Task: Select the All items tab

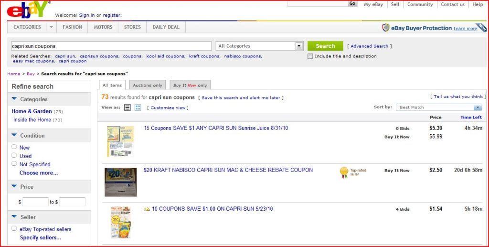Action: pyautogui.click(x=112, y=85)
